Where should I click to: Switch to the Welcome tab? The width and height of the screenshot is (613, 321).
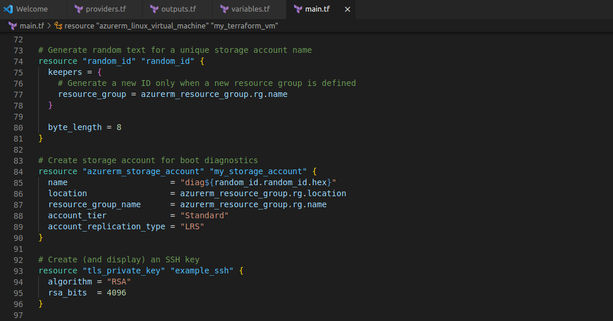(x=32, y=9)
